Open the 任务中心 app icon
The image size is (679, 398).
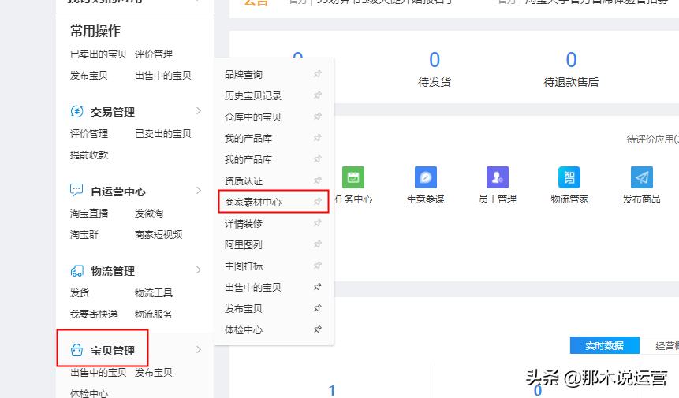point(353,177)
